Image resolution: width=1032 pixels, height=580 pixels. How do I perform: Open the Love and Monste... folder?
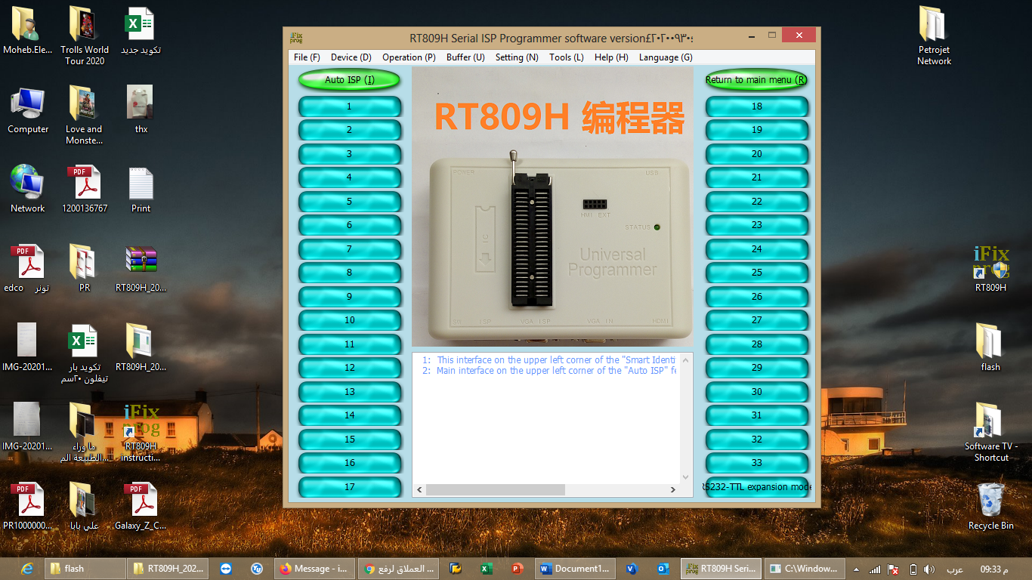[84, 115]
